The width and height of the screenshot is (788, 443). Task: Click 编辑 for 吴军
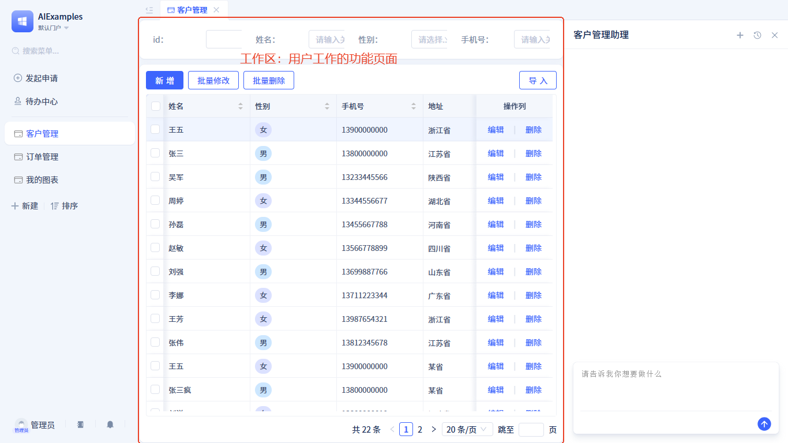click(x=496, y=177)
